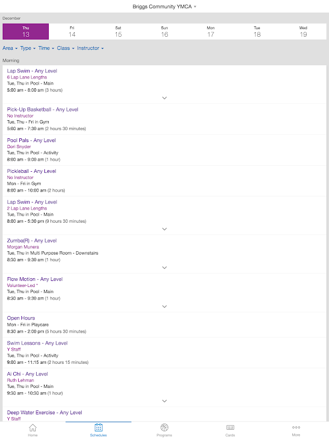This screenshot has width=329, height=439.
Task: Open the Programs basketball icon
Action: pyautogui.click(x=164, y=427)
